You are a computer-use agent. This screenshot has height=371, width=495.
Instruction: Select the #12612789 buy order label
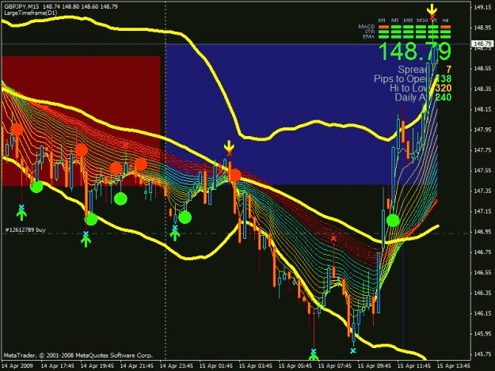click(25, 229)
